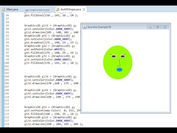Click line 'g5d.fillOval(160 , 198, 25 , 18 );'

(51, 114)
